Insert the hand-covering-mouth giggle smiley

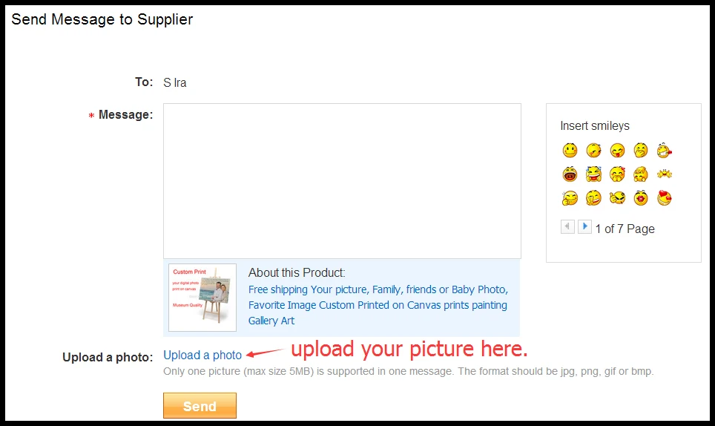pos(641,150)
